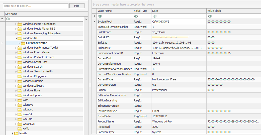The height and width of the screenshot is (135, 261).
Task: Expand the Windows Search key
Action: 16,67
